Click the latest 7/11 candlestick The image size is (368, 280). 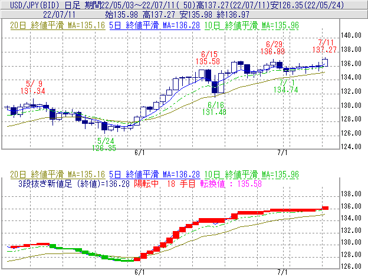point(326,62)
